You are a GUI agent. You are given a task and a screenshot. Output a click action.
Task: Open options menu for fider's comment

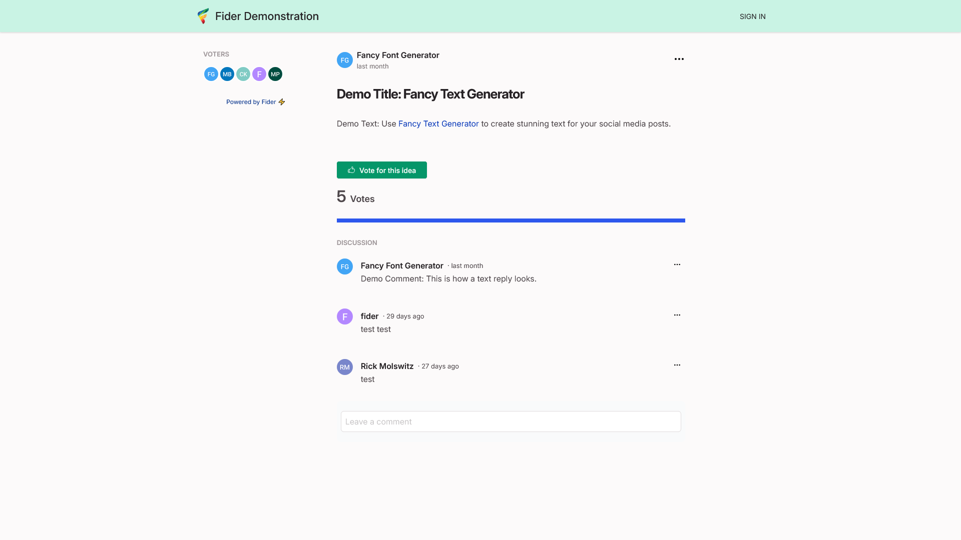point(677,315)
